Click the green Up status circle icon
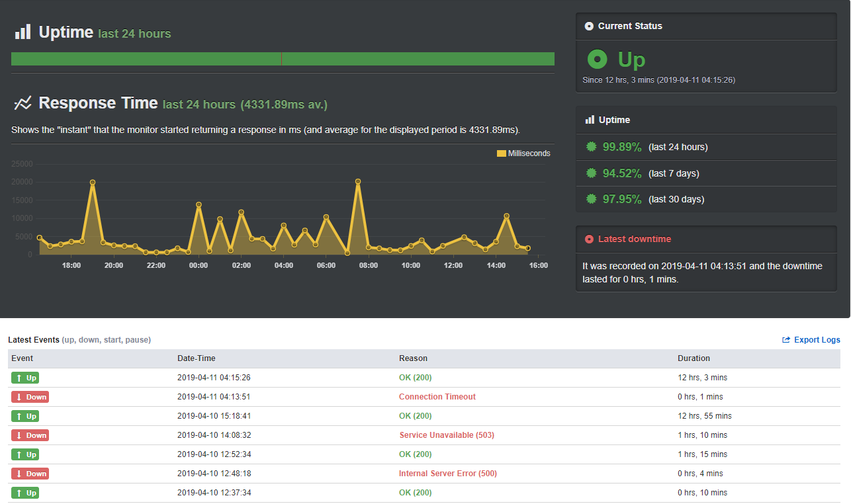Screen dimensions: 851x504 click(597, 60)
